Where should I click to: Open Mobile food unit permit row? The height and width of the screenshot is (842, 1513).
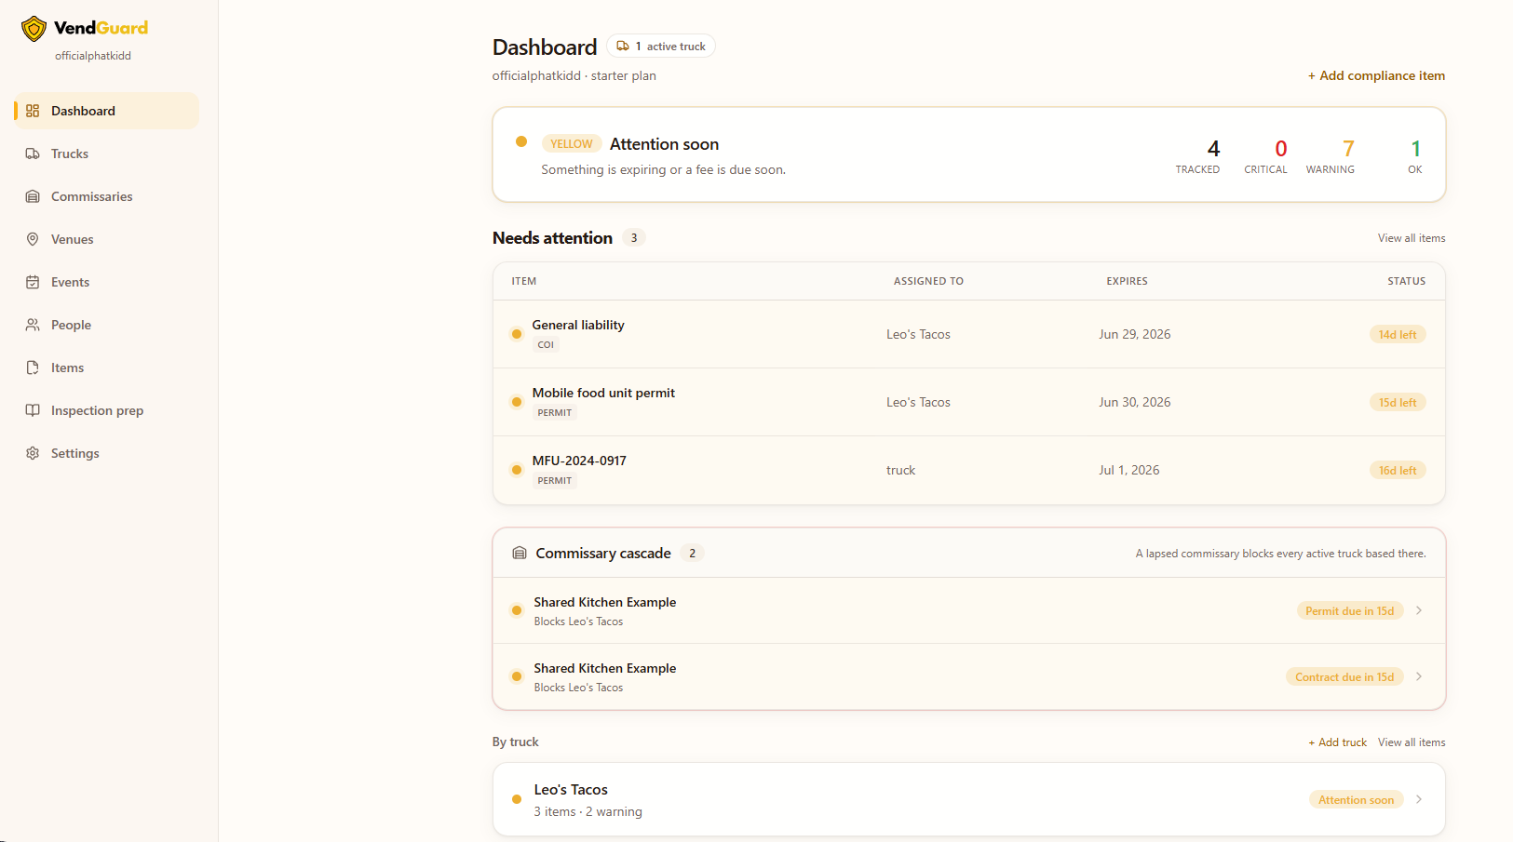coord(969,402)
